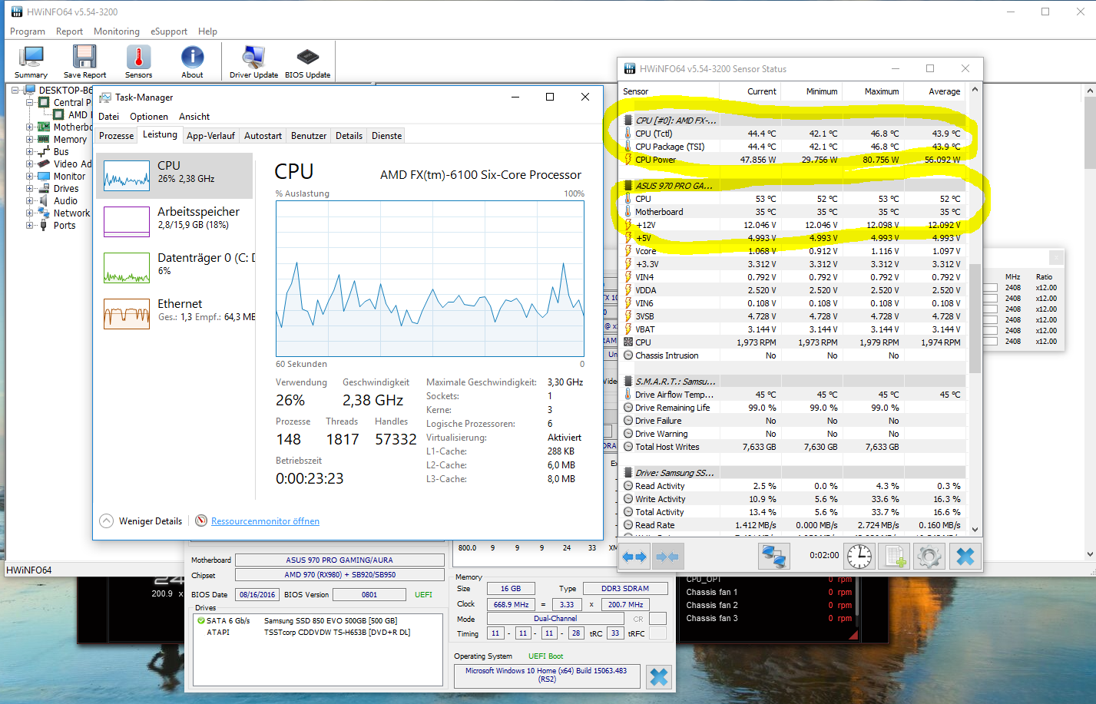The height and width of the screenshot is (704, 1096).
Task: Expand the Bus tree node
Action: [x=30, y=151]
